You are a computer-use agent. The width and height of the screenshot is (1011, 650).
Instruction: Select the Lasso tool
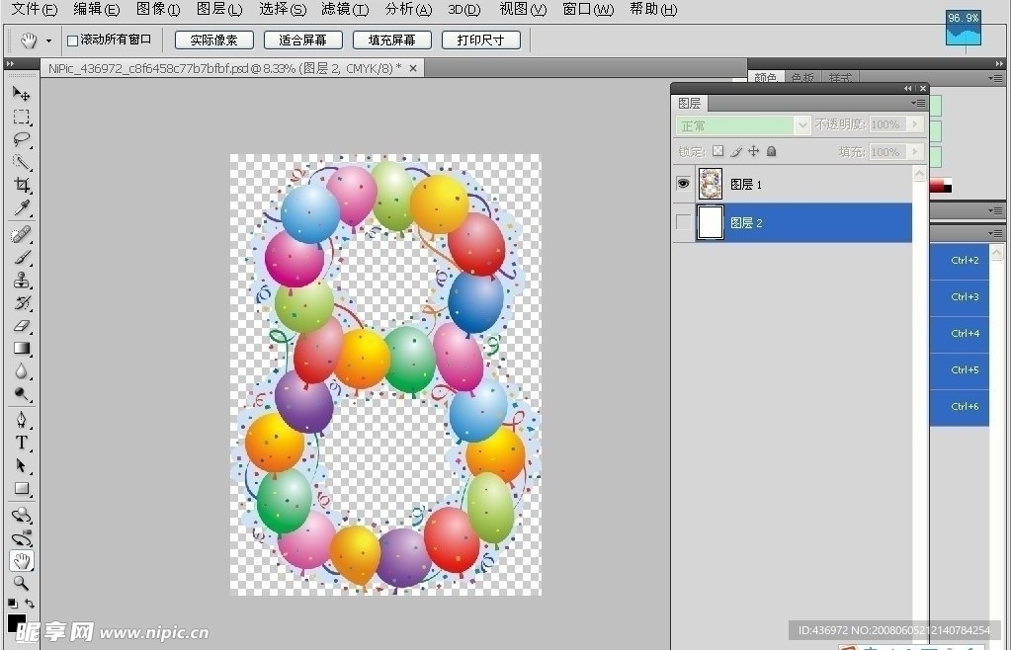[x=22, y=139]
